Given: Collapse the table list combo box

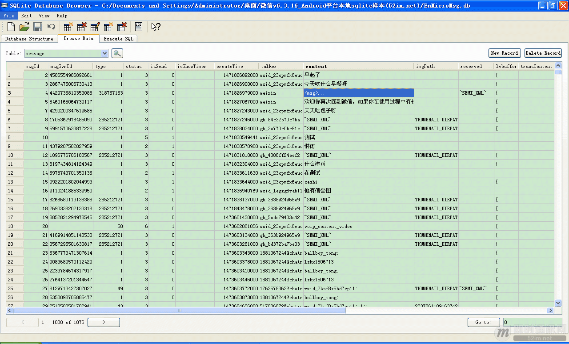Looking at the screenshot, I should 104,52.
